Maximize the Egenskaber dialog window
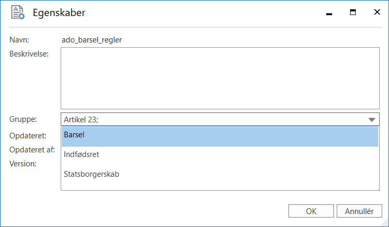The image size is (389, 227). 353,13
